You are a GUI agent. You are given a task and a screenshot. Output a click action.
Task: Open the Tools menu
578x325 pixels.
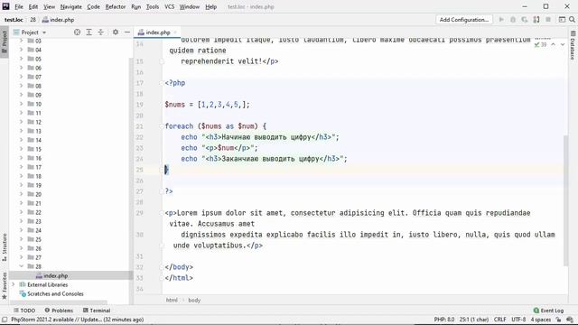click(x=153, y=6)
